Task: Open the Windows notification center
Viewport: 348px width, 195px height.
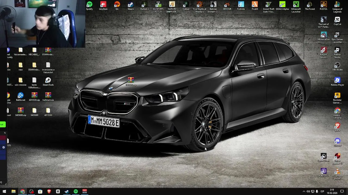Action: click(x=342, y=191)
